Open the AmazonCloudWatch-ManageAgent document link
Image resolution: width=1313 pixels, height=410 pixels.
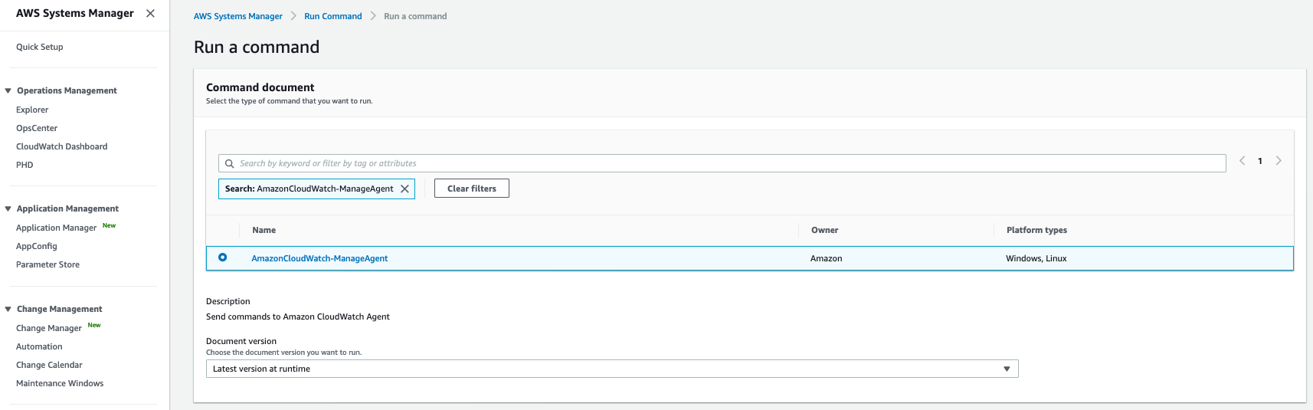pyautogui.click(x=319, y=258)
